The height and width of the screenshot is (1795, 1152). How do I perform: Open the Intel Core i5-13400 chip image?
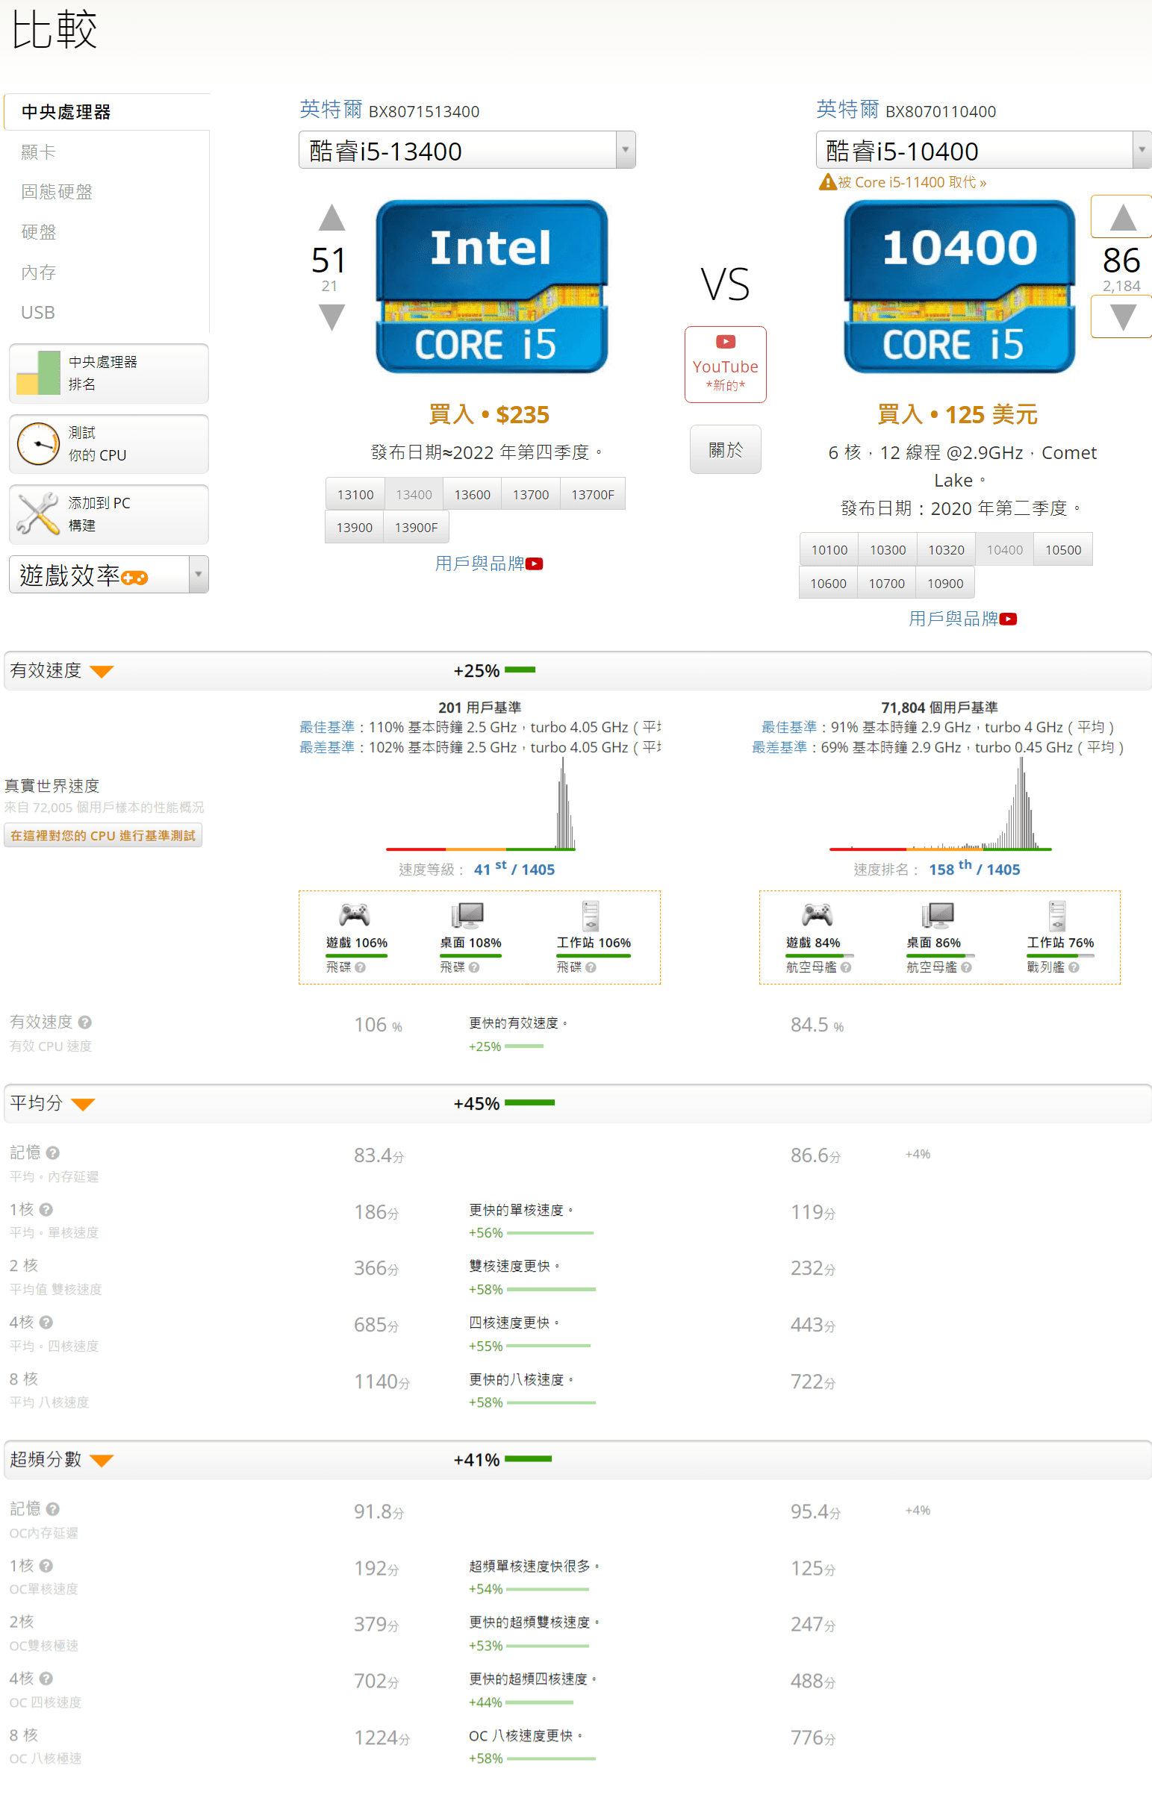tap(491, 287)
